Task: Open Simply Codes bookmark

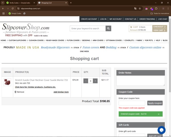Action: click(15, 13)
